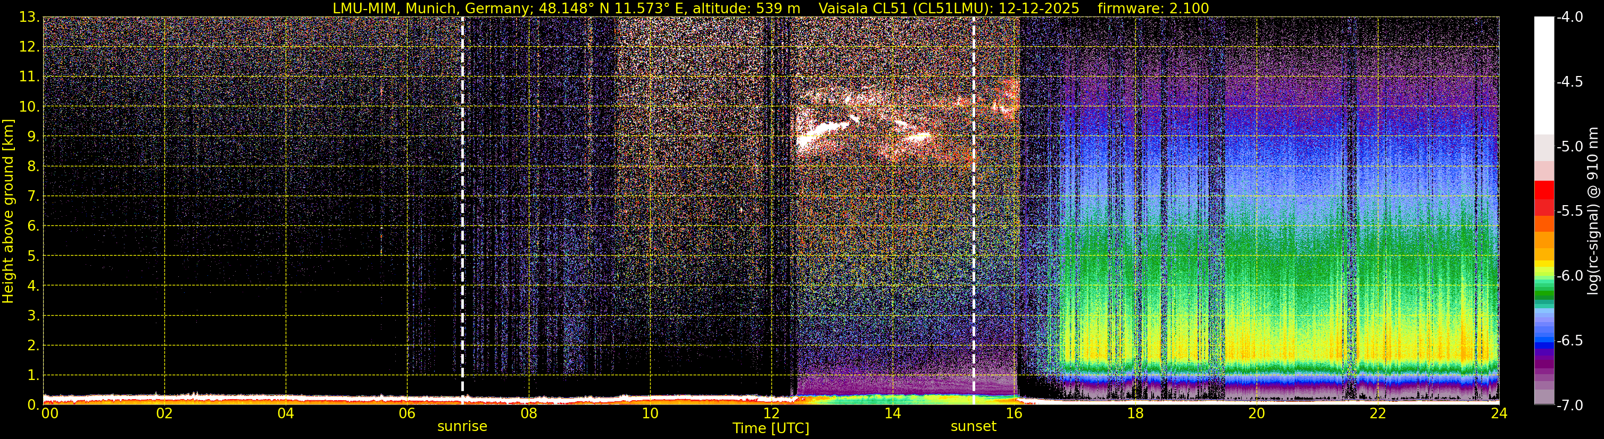Click the "3." tick on the height axis

coord(33,316)
